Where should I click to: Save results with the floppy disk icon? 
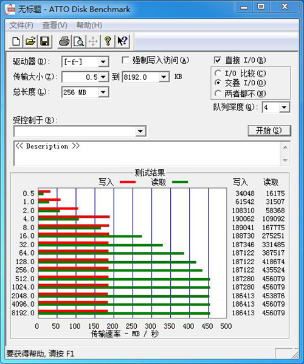(x=45, y=41)
